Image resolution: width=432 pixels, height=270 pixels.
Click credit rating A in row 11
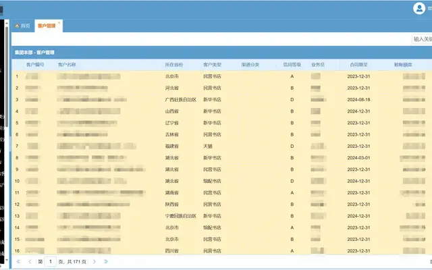[292, 192]
